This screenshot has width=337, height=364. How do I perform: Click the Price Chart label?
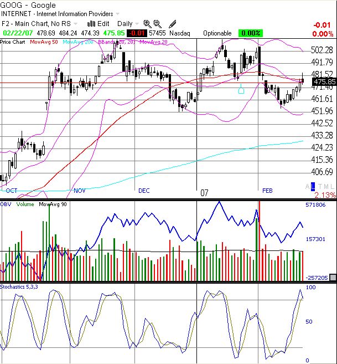pos(13,42)
